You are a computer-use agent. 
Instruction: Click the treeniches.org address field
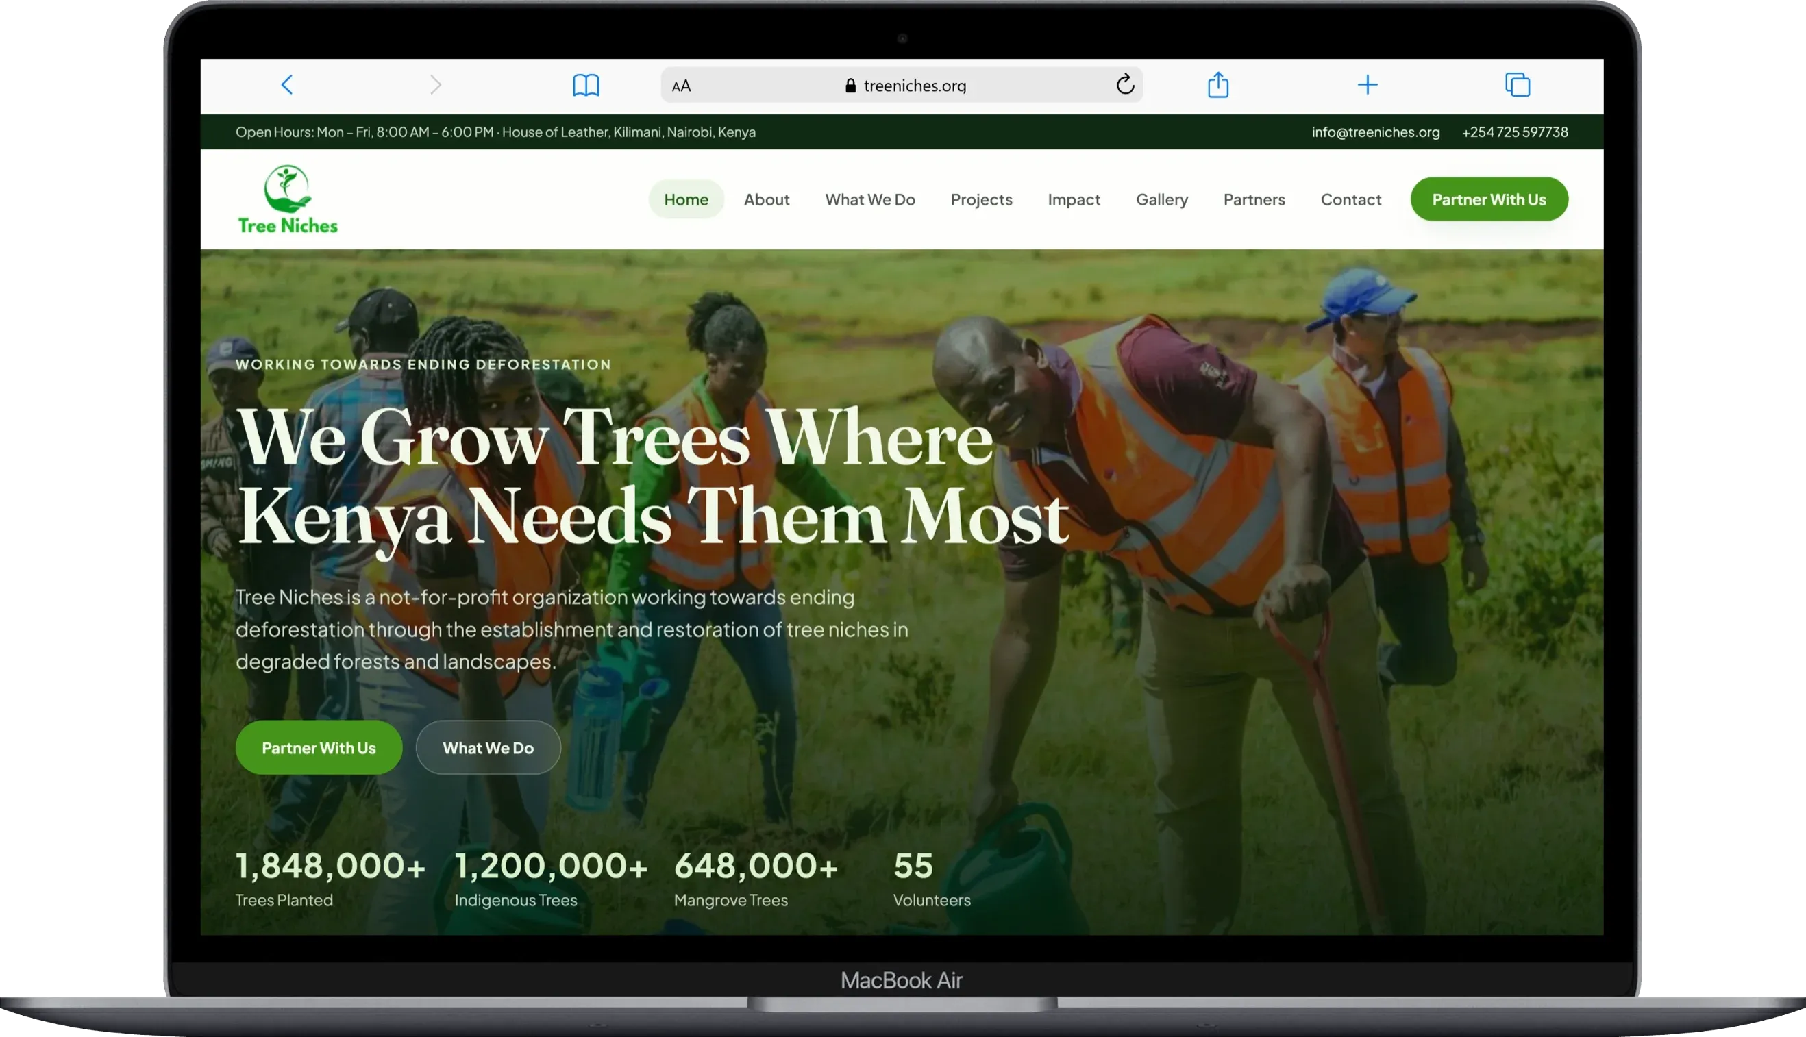pyautogui.click(x=902, y=86)
